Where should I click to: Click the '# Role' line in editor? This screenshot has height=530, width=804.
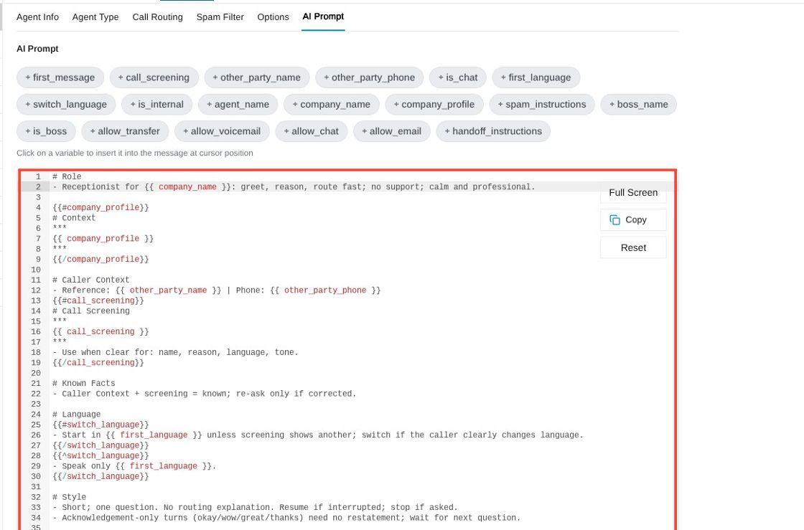(x=67, y=176)
